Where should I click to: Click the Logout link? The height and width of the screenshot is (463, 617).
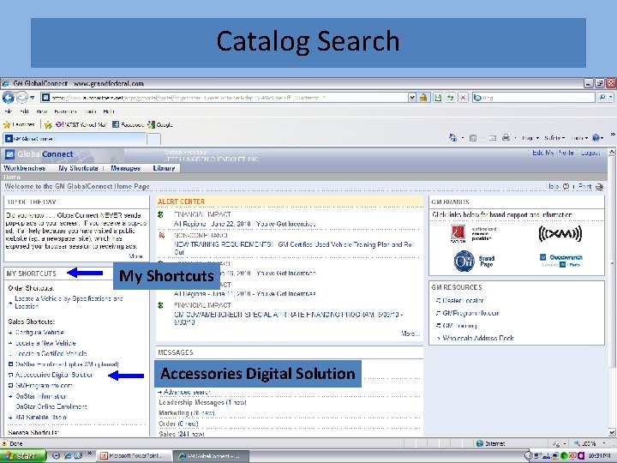tap(590, 153)
